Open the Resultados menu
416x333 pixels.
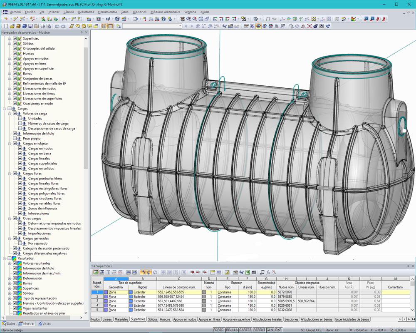[86, 12]
